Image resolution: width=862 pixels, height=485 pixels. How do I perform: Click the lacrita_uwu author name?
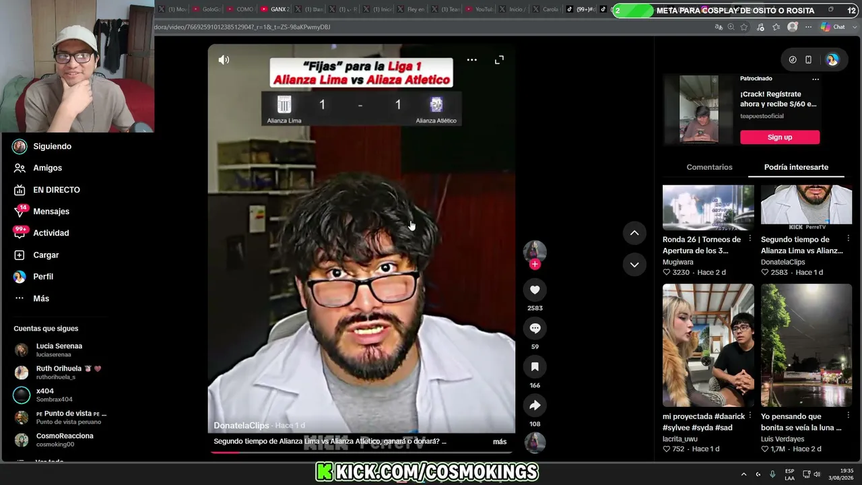(680, 439)
